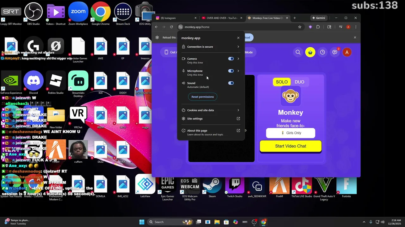Click the Windows taskbar Search box

(170, 222)
